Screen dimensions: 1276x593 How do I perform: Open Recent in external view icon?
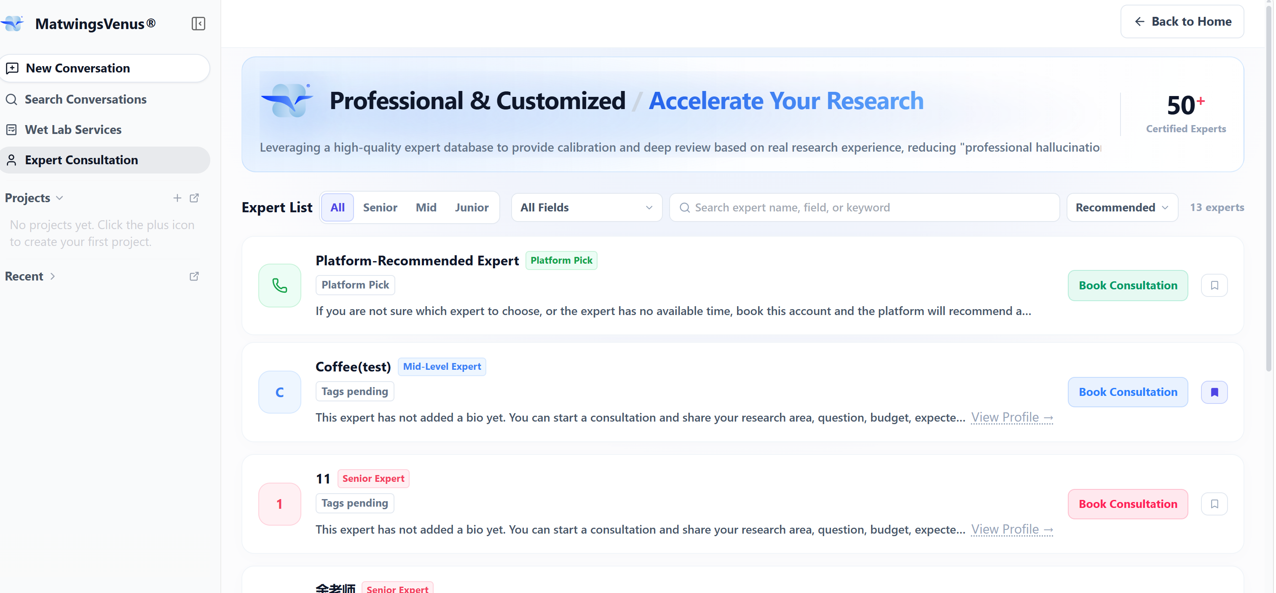tap(194, 276)
